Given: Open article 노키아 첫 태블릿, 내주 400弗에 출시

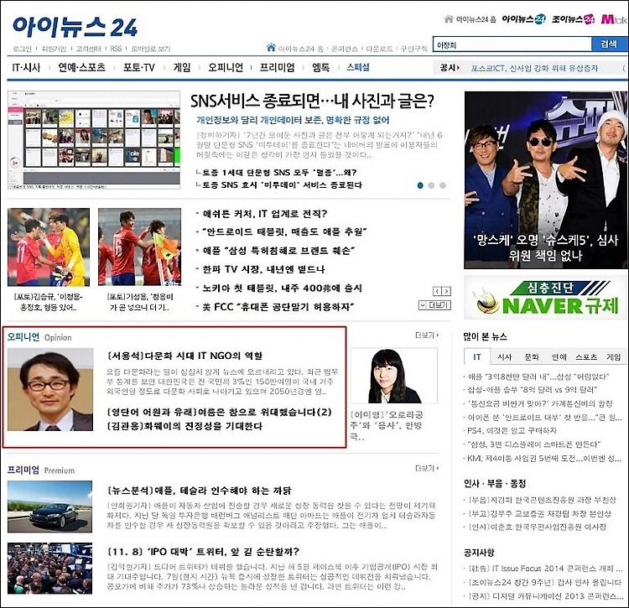Looking at the screenshot, I should point(283,288).
